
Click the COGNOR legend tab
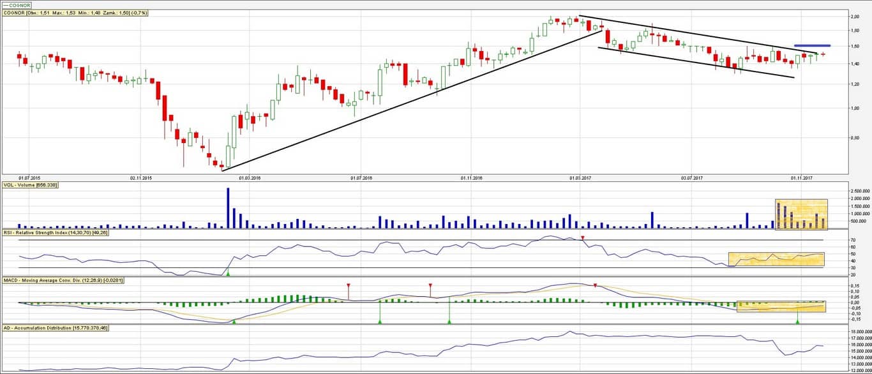[x=17, y=5]
